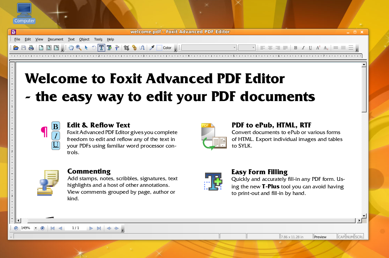389x258 pixels.
Task: Select the Zoom magnifier tool
Action: point(79,48)
